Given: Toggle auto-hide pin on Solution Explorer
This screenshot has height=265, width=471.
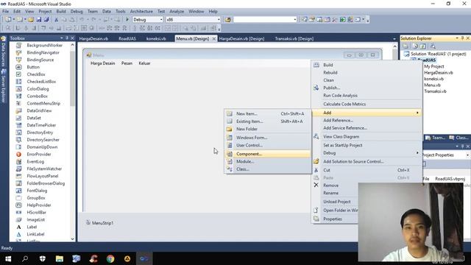Looking at the screenshot, I should (462, 38).
